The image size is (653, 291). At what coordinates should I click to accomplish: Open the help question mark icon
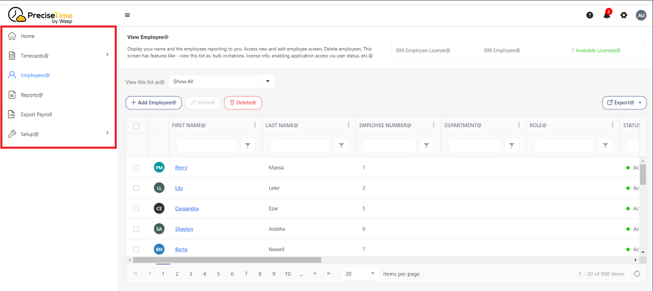590,15
